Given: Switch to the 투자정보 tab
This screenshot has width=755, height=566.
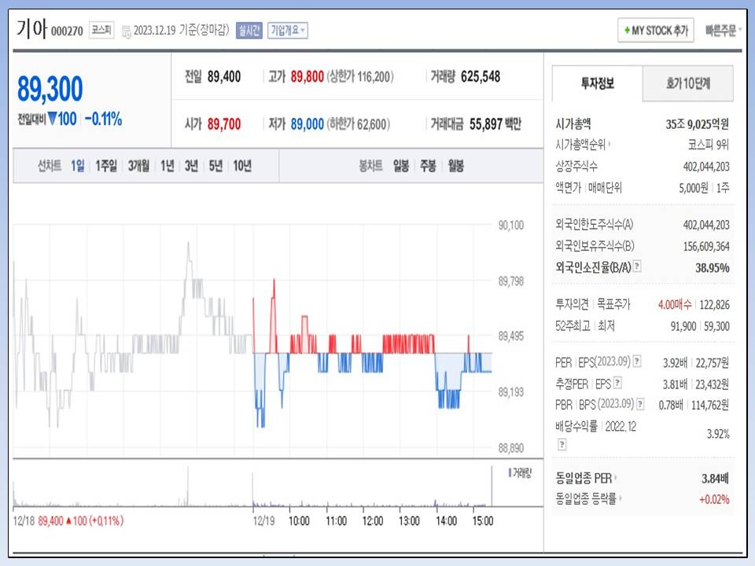Looking at the screenshot, I should (x=597, y=83).
